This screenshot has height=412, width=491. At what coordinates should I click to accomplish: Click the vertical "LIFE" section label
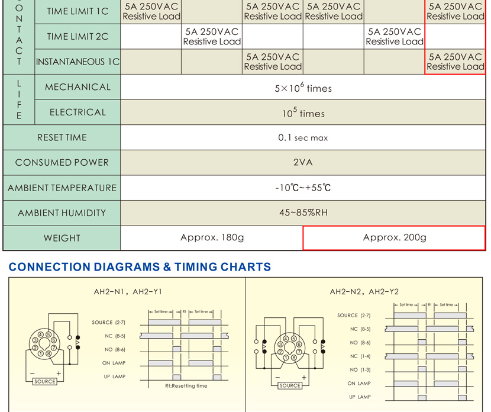click(x=19, y=99)
